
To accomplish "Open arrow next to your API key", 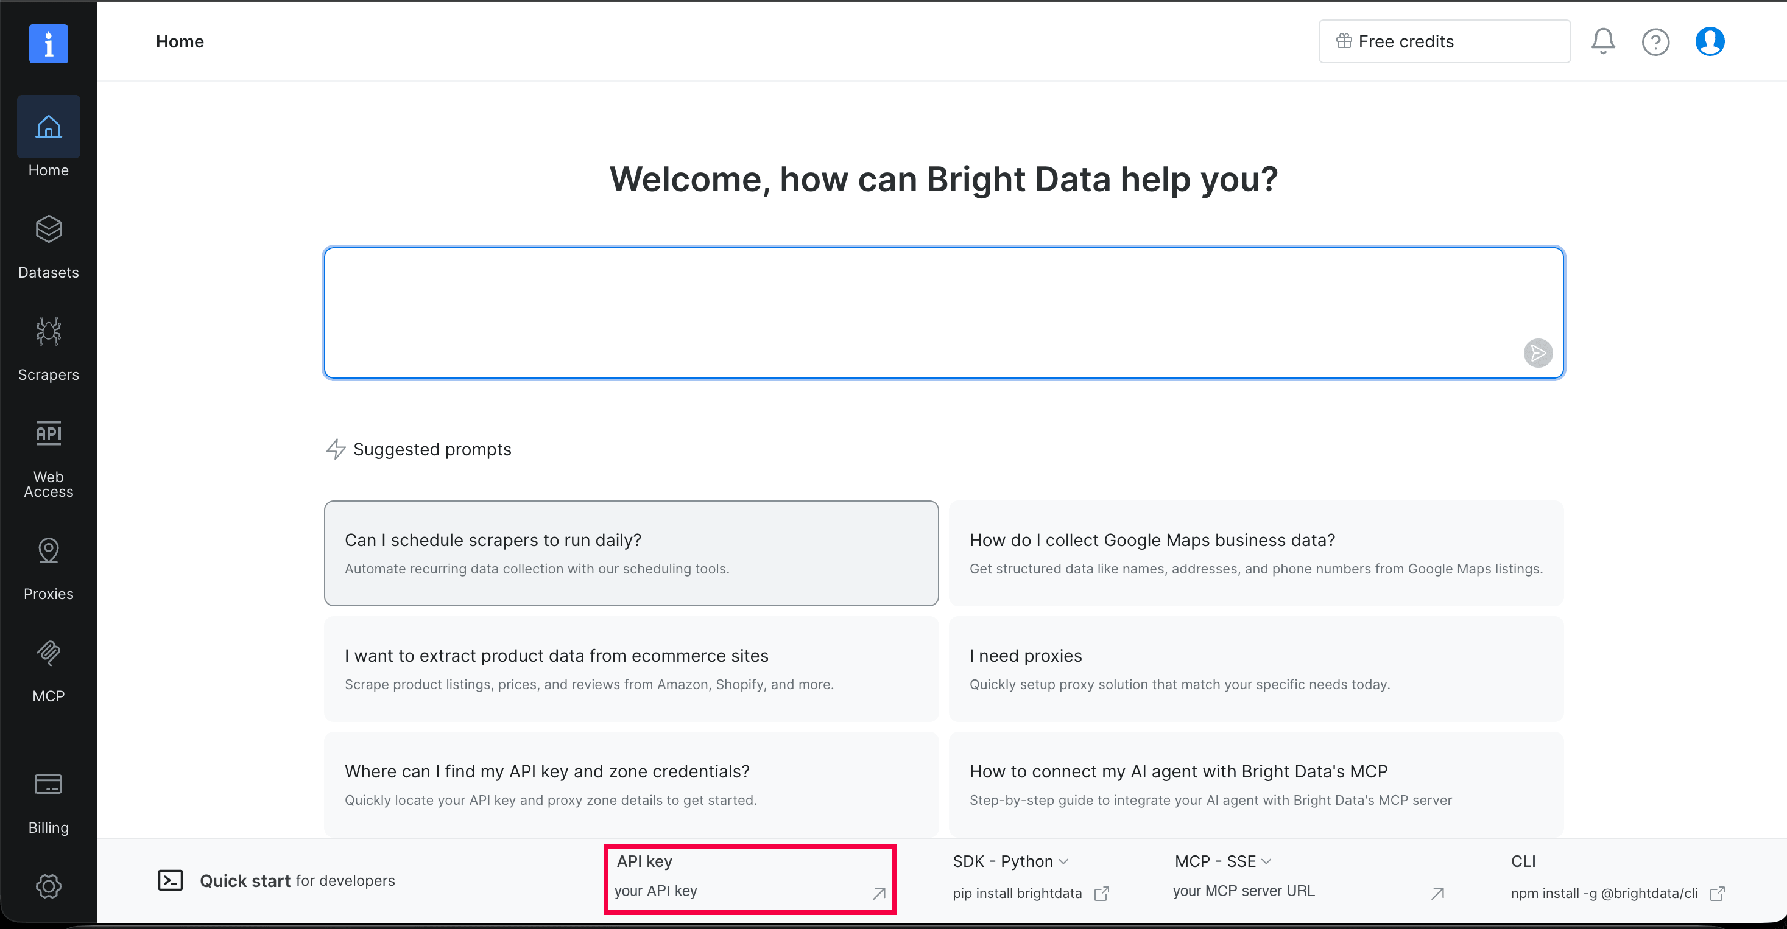I will click(879, 893).
